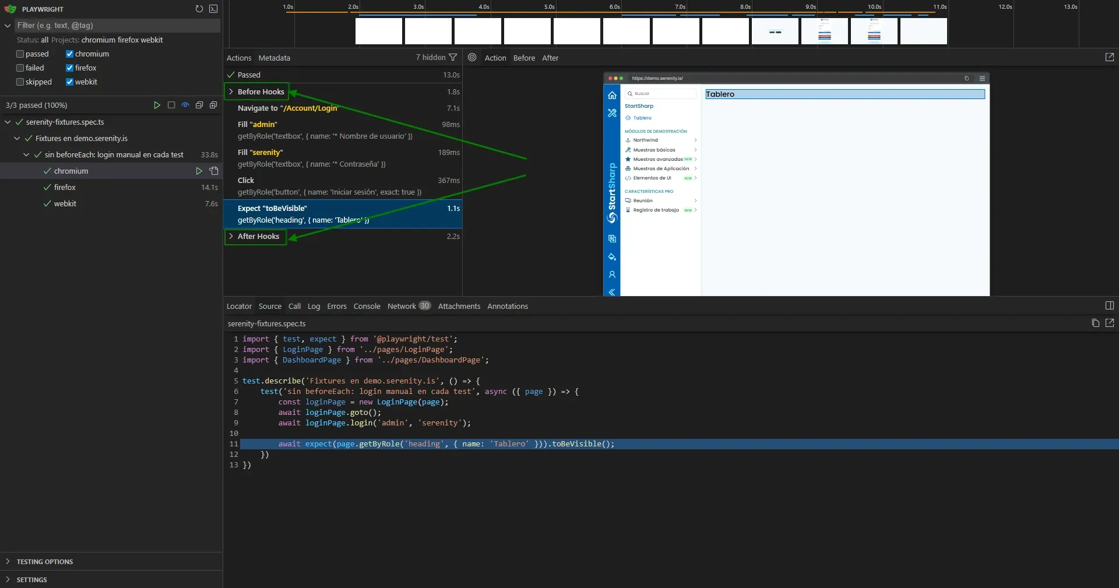Copy the source code of serenity-fixtures.spec.ts
Screen dimensions: 1119x588
(x=1095, y=323)
